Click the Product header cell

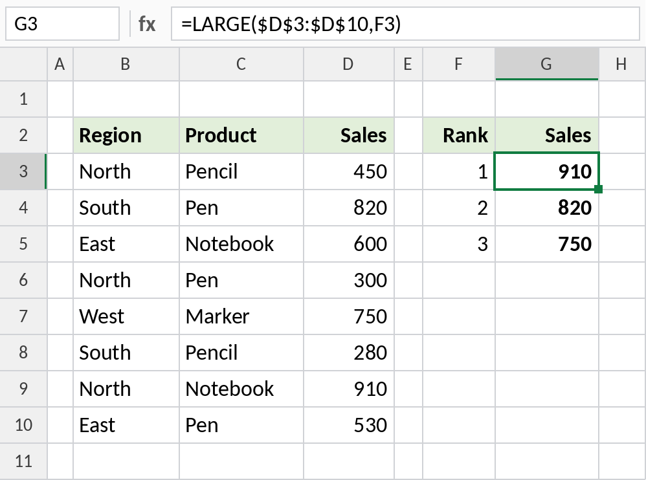pos(241,135)
